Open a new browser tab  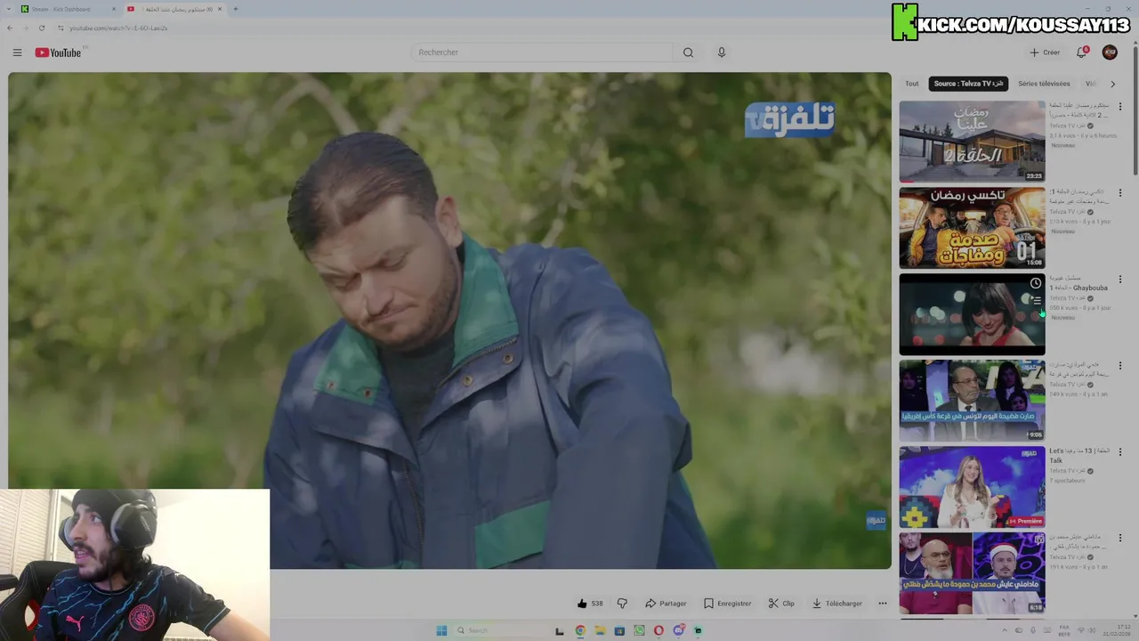tap(236, 9)
